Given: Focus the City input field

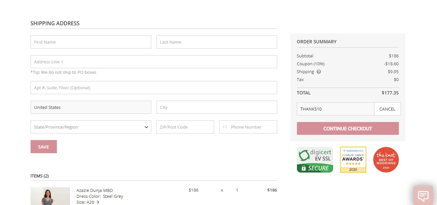Looking at the screenshot, I should pos(217,107).
